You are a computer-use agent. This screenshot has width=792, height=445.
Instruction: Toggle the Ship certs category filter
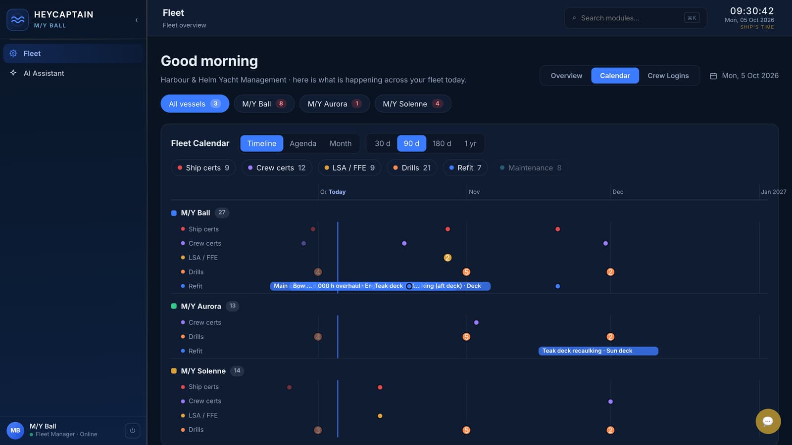click(x=203, y=168)
